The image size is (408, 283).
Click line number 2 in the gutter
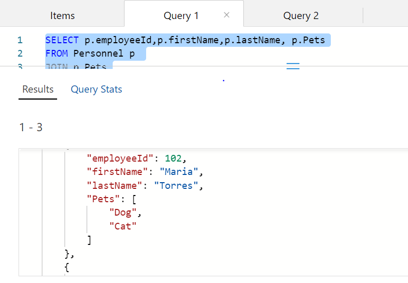coord(20,54)
